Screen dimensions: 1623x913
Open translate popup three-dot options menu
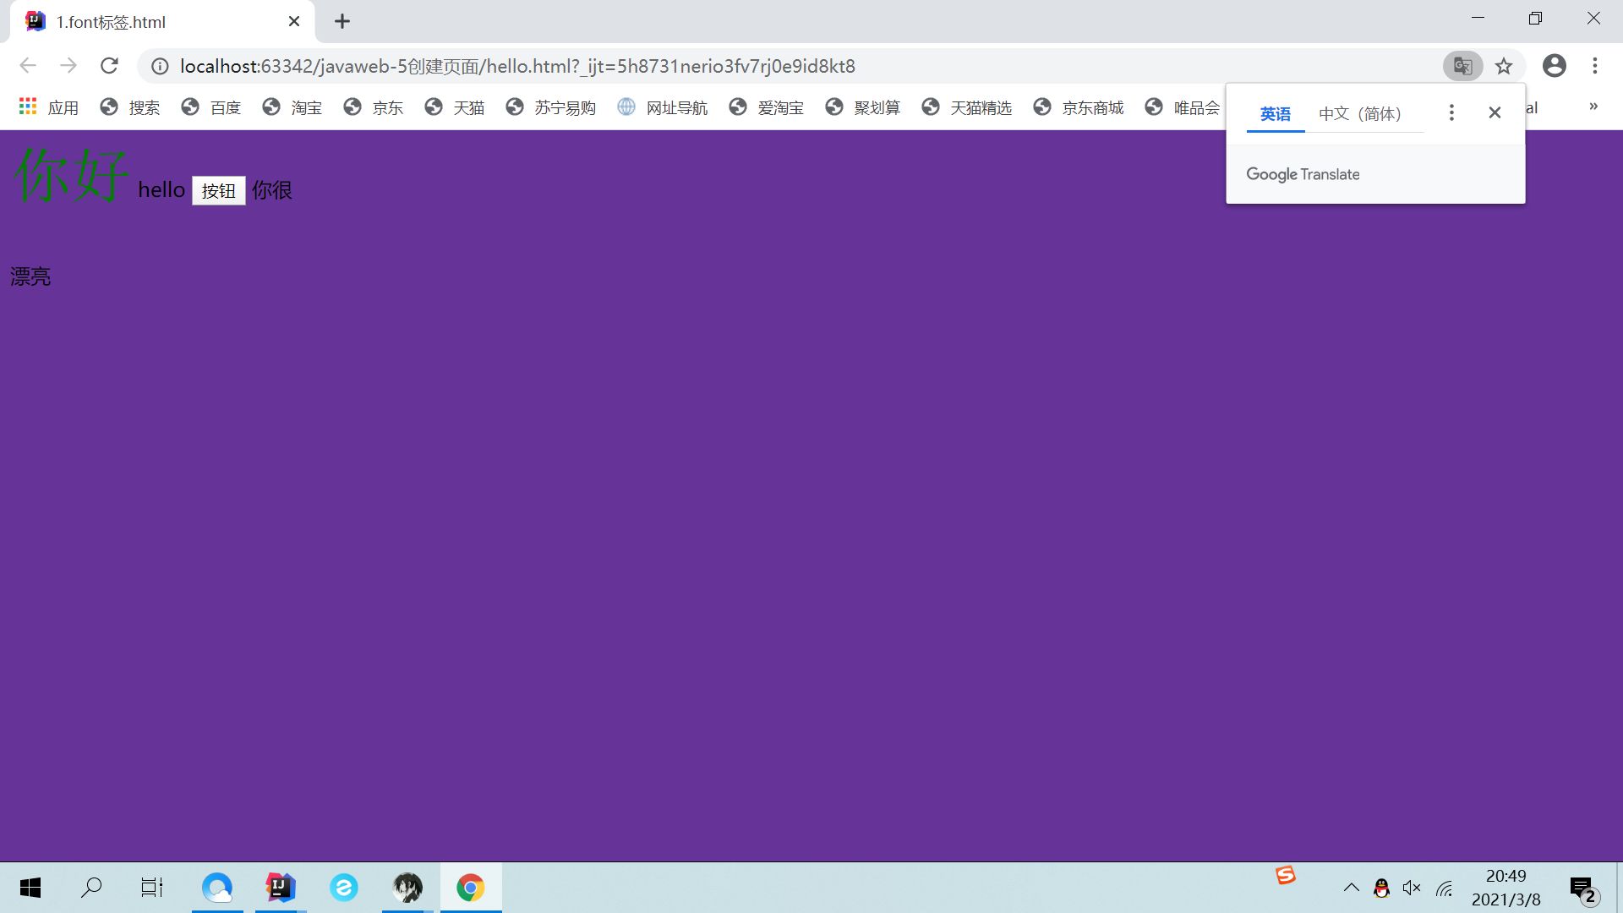[1451, 112]
